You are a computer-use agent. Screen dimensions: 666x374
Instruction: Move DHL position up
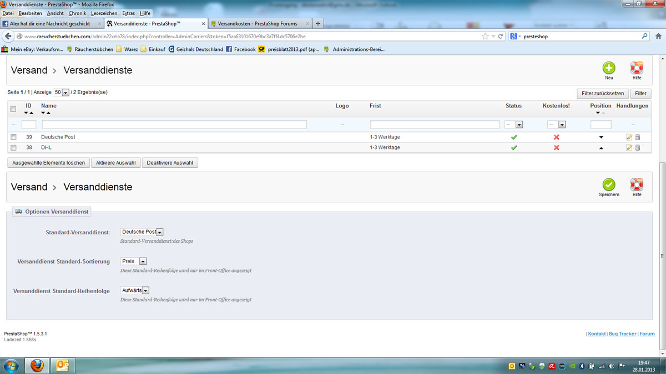tap(601, 147)
